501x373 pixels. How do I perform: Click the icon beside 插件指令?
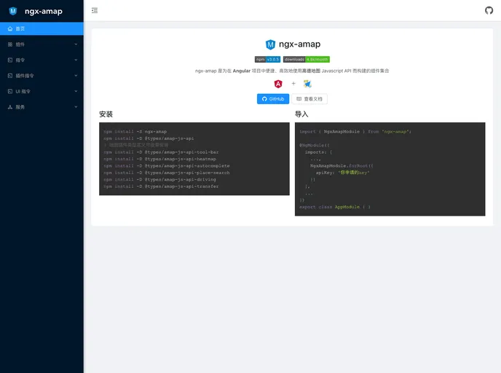tap(10, 76)
